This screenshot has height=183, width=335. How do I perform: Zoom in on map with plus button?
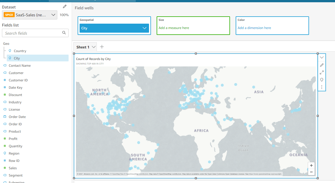pos(311,165)
